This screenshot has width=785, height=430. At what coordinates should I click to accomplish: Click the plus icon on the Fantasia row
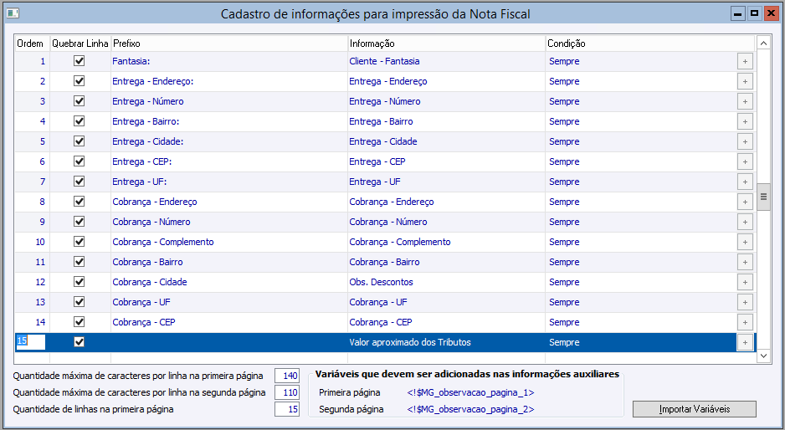[x=745, y=61]
